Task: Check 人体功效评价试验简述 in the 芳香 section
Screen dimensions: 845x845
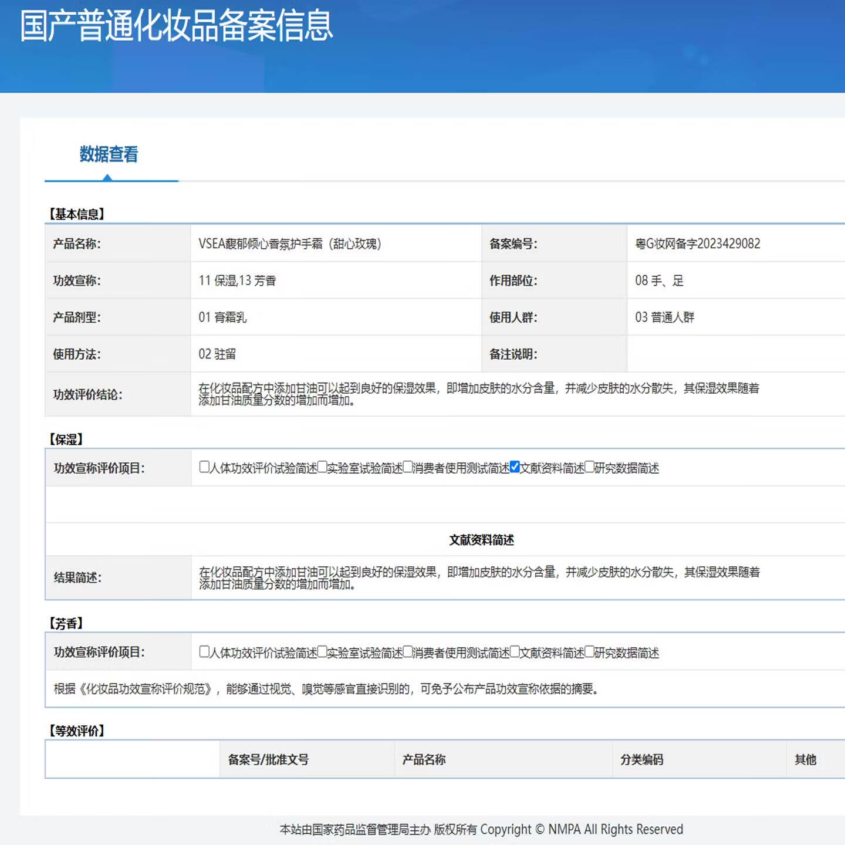Action: click(204, 652)
